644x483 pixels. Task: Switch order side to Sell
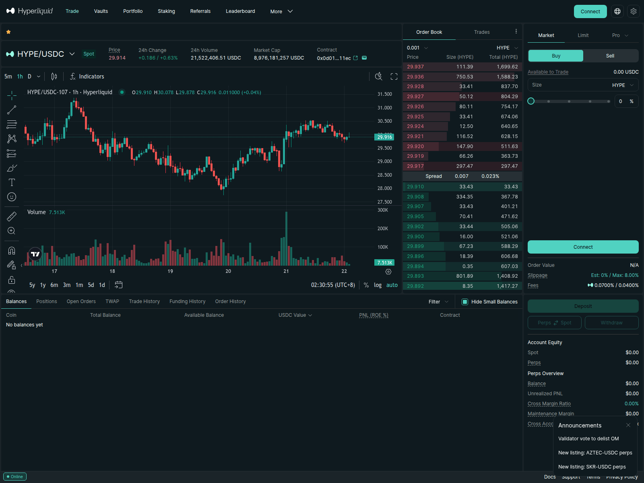610,56
